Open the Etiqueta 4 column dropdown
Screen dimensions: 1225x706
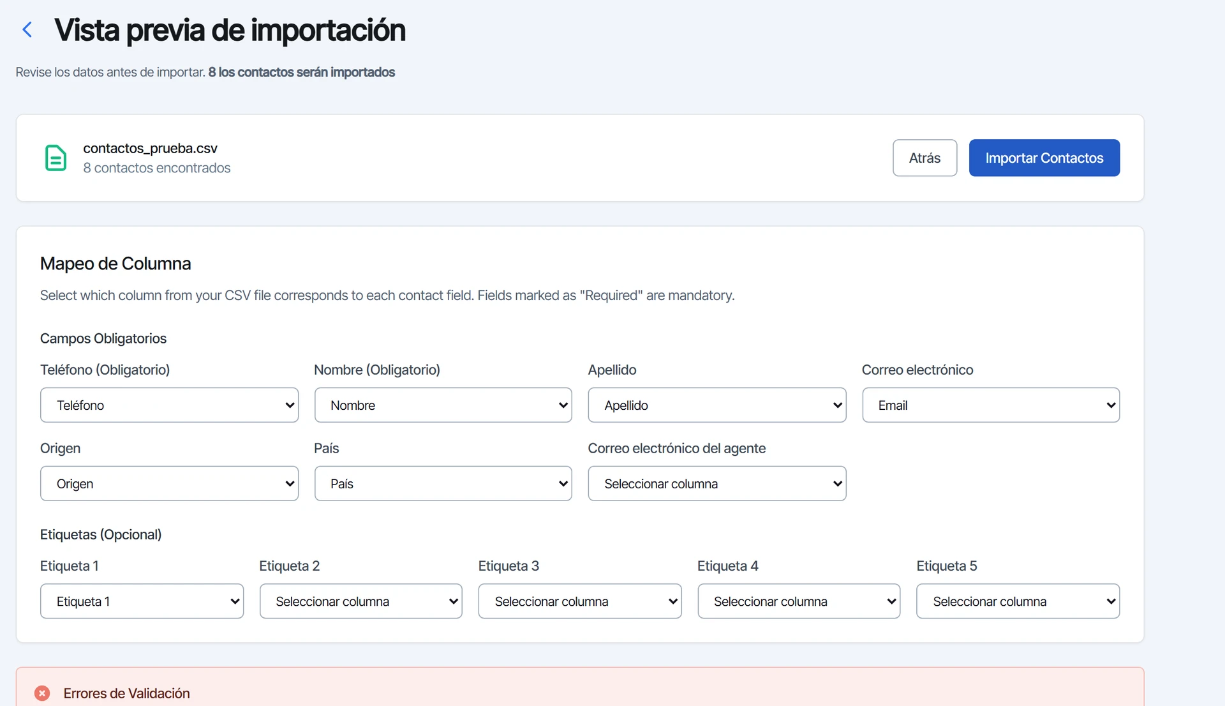point(799,601)
